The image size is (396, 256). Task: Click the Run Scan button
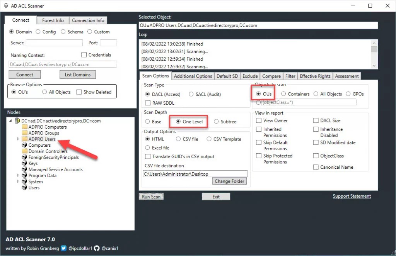pos(151,196)
